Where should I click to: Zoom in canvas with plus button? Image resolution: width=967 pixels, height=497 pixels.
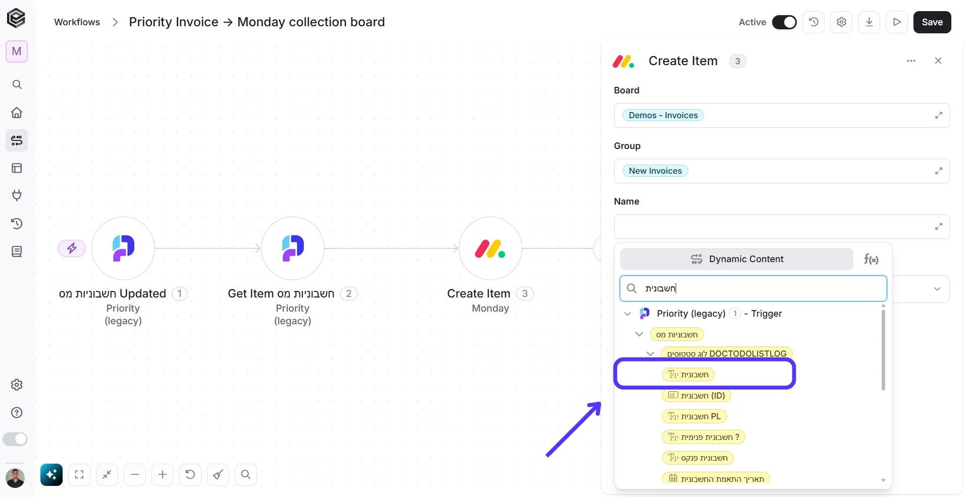click(x=163, y=475)
